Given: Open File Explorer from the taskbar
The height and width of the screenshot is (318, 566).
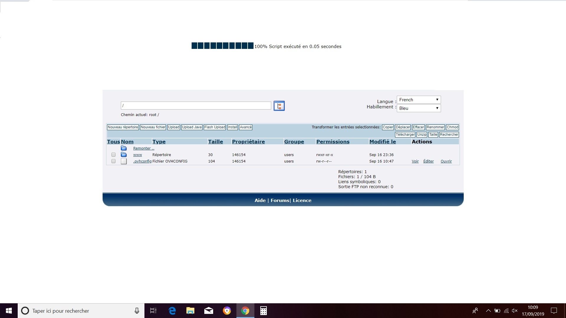Looking at the screenshot, I should 190,311.
